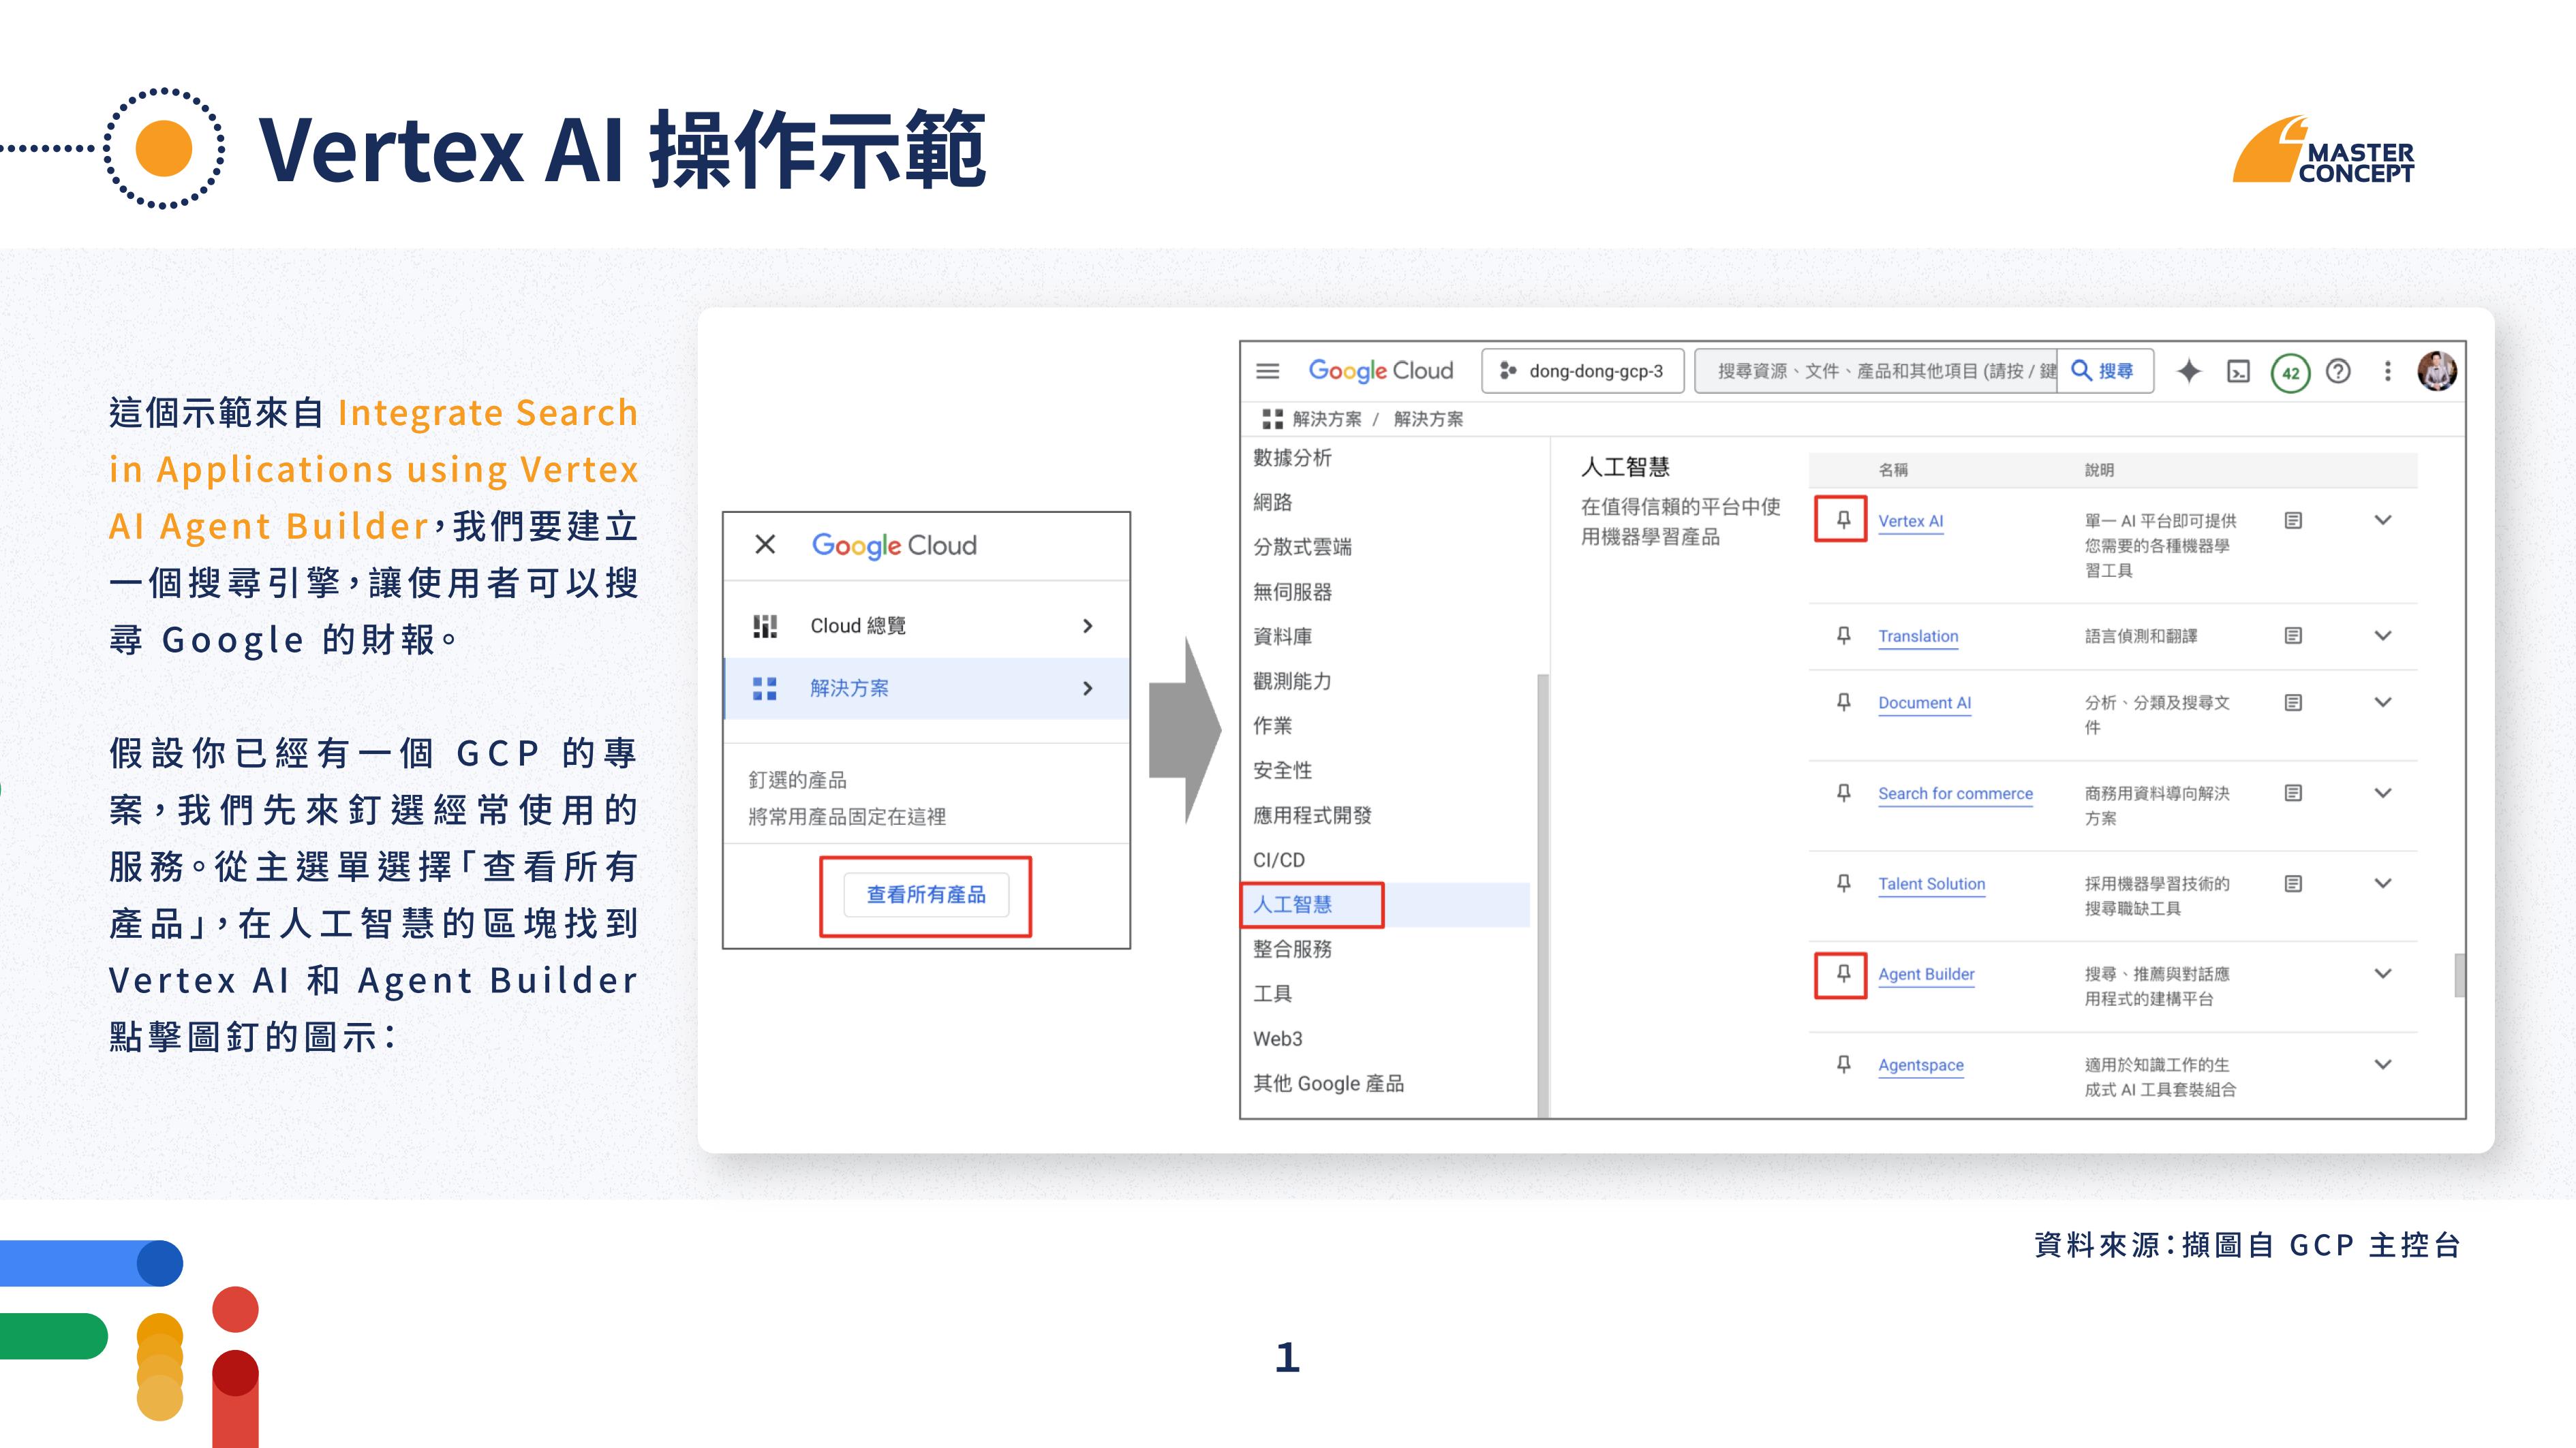Pin Agentspace product

[x=1843, y=1065]
